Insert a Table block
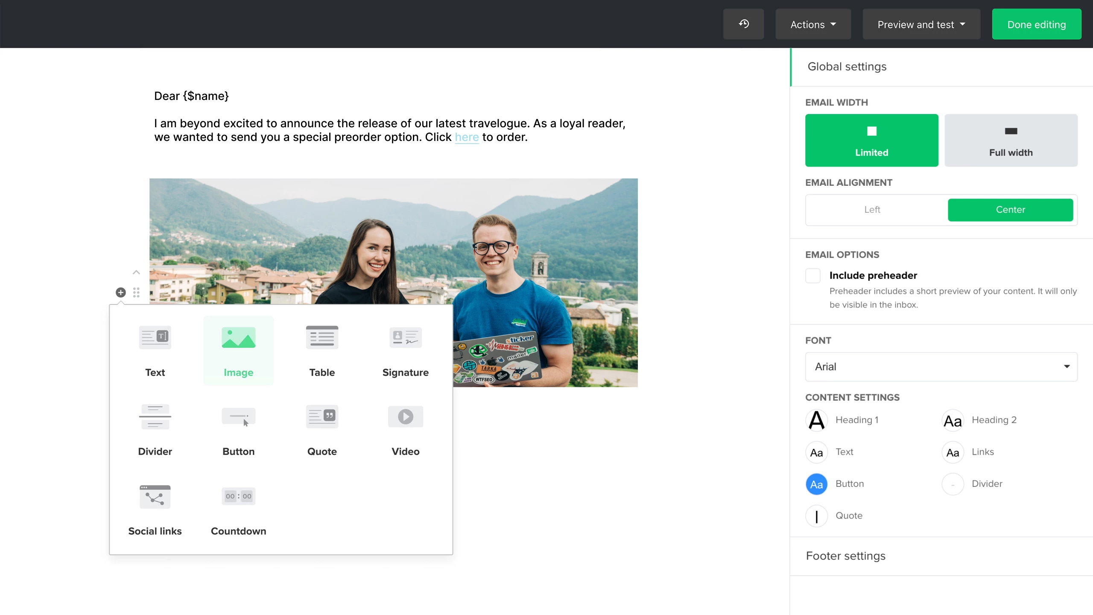Image resolution: width=1093 pixels, height=615 pixels. [x=322, y=350]
